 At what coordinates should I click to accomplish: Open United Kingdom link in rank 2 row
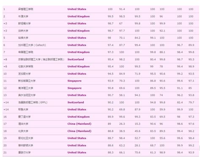(x=78, y=16)
